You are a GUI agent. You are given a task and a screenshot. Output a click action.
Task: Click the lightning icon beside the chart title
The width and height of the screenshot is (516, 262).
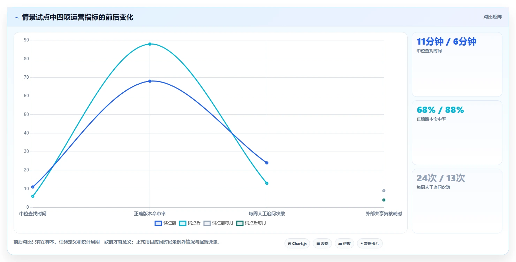coord(16,17)
